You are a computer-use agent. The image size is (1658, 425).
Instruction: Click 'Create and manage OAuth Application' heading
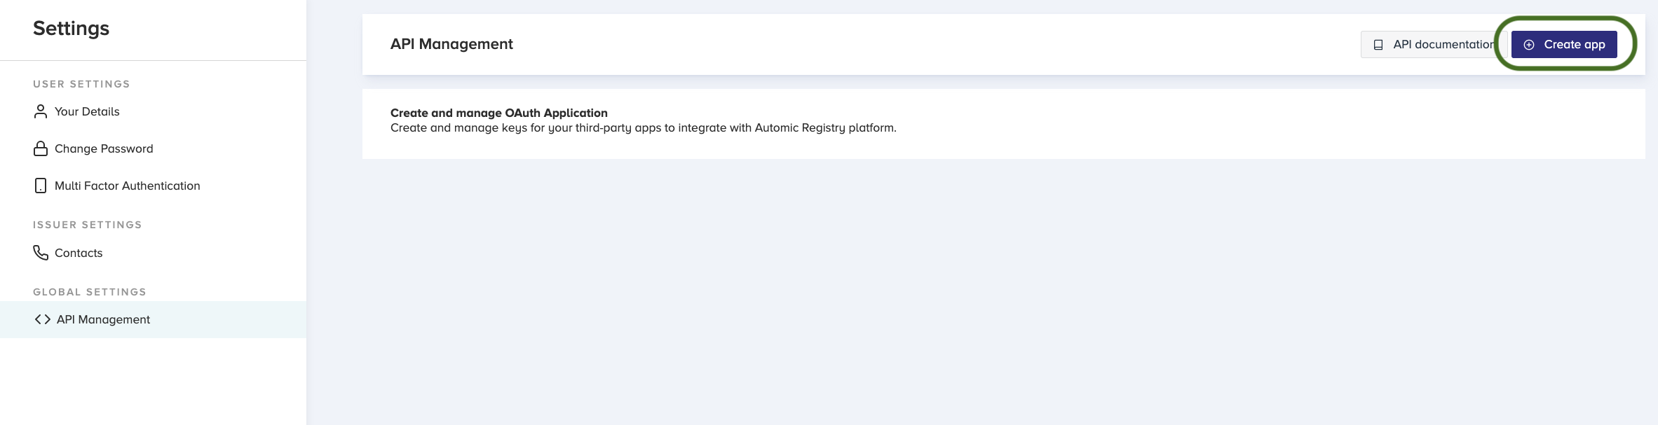coord(499,113)
